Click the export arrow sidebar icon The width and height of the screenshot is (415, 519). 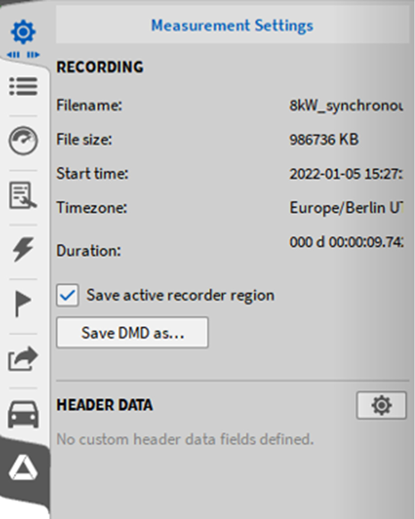click(x=23, y=359)
